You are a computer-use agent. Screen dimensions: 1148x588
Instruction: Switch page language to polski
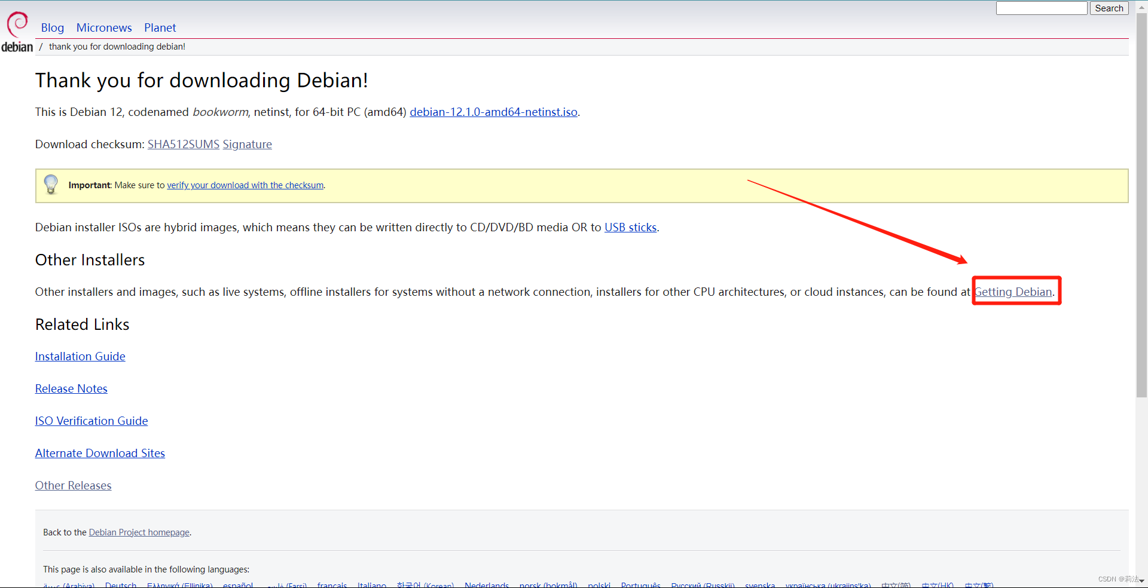[x=599, y=585]
